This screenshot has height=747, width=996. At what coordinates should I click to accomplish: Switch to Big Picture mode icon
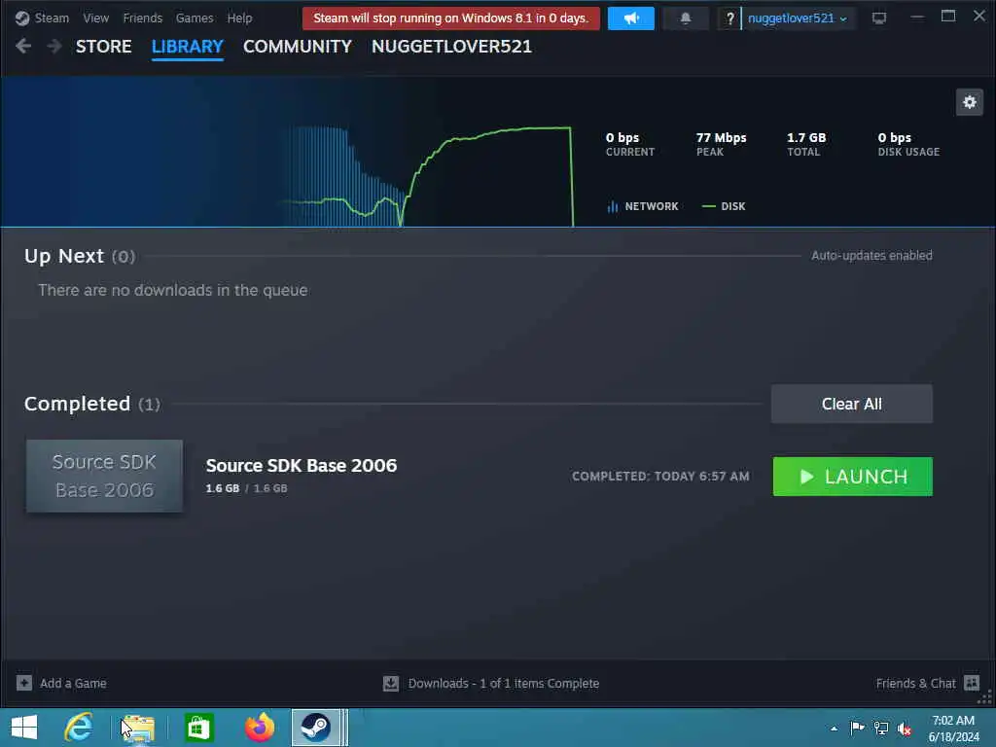[879, 18]
